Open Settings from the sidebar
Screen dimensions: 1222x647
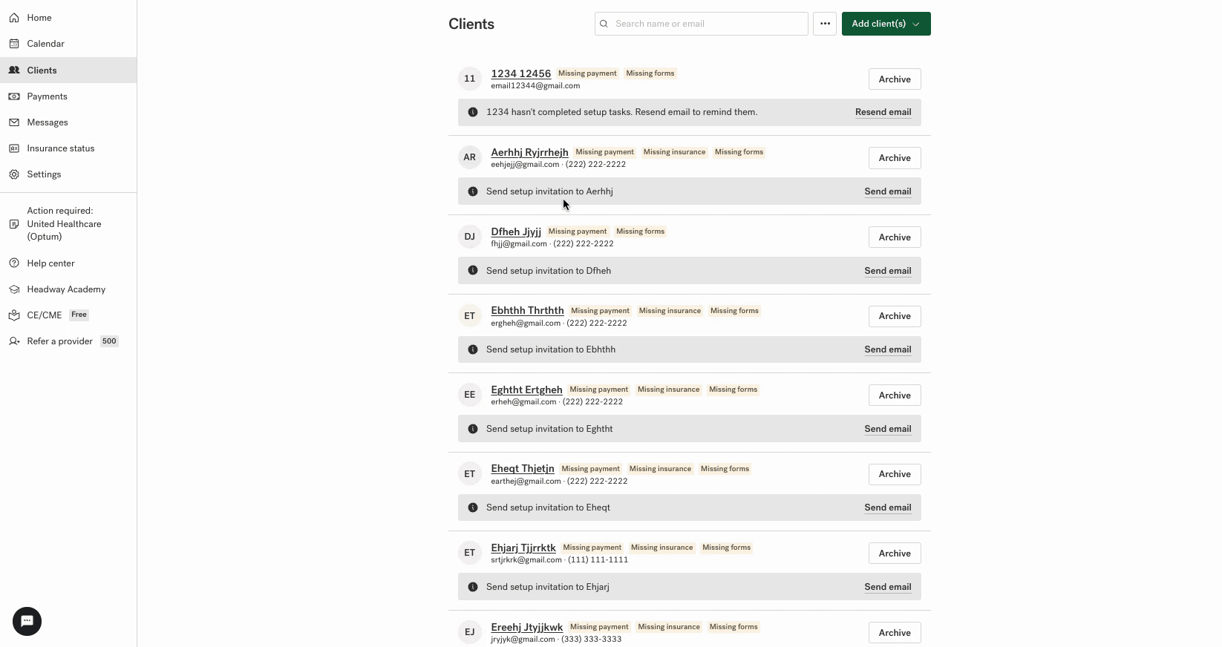pyautogui.click(x=45, y=174)
